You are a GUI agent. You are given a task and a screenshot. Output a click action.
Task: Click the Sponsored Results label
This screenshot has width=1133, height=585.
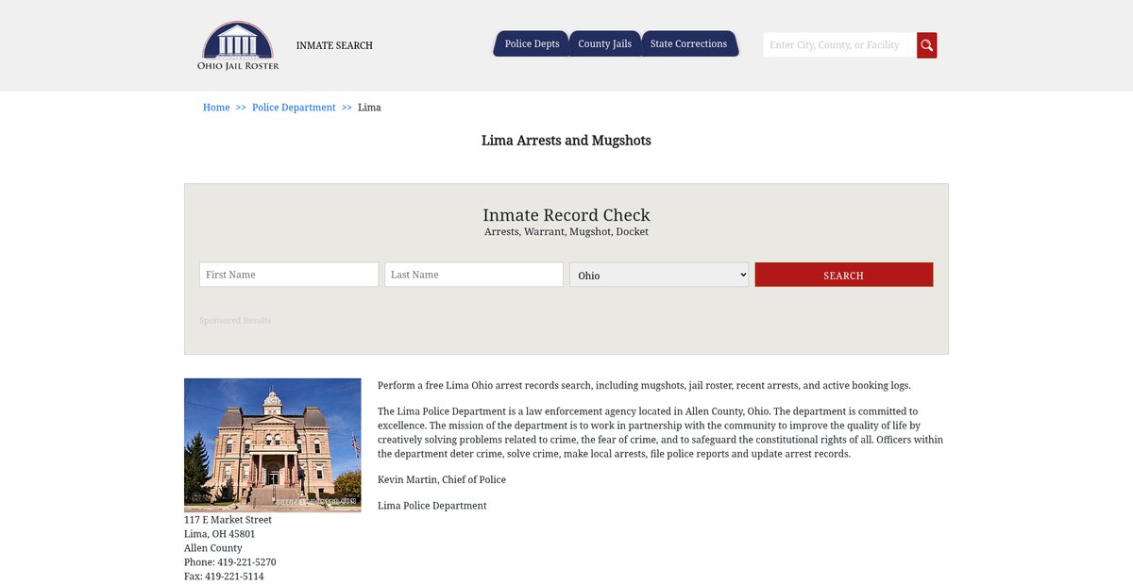pos(235,321)
